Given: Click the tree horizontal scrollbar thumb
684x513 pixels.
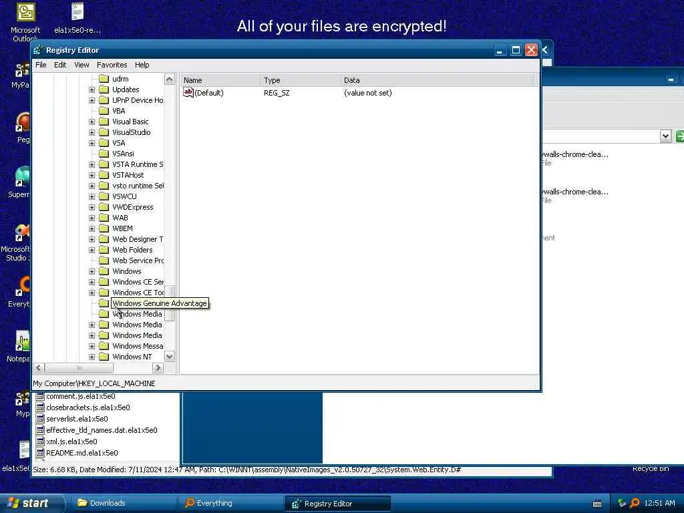Looking at the screenshot, I should 79,368.
